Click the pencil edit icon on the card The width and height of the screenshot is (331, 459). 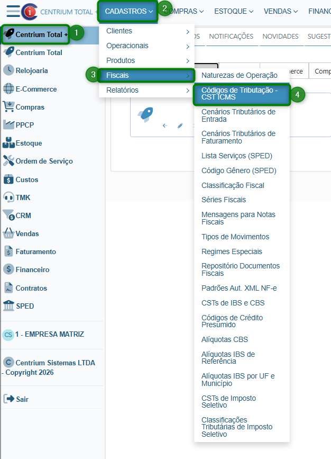click(x=180, y=126)
